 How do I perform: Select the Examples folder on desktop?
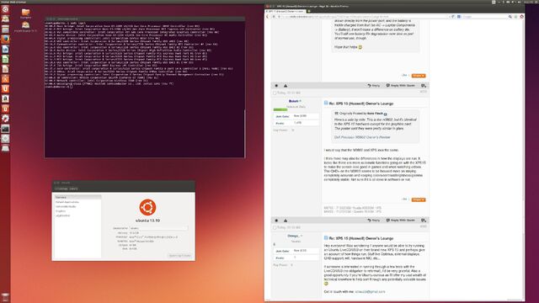point(25,14)
